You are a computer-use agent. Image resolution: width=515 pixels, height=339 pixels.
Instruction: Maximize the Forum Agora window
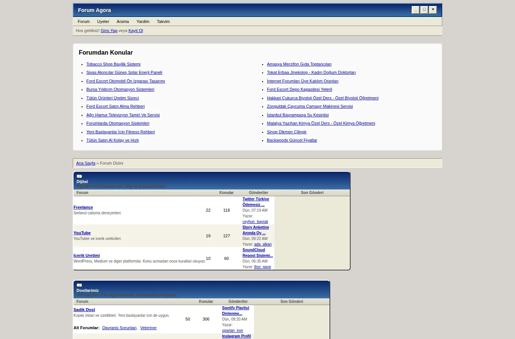[424, 10]
